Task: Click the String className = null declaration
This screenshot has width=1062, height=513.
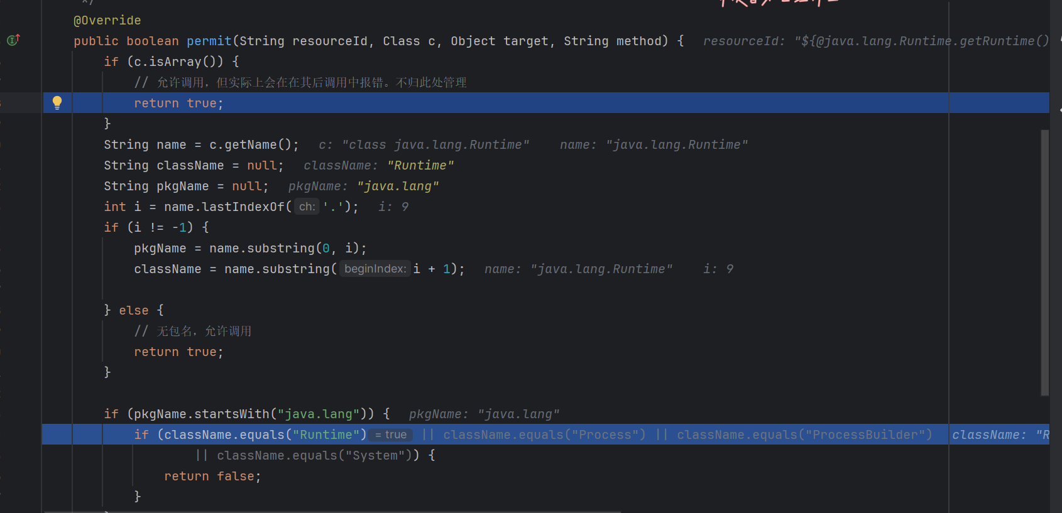Action: coord(194,165)
